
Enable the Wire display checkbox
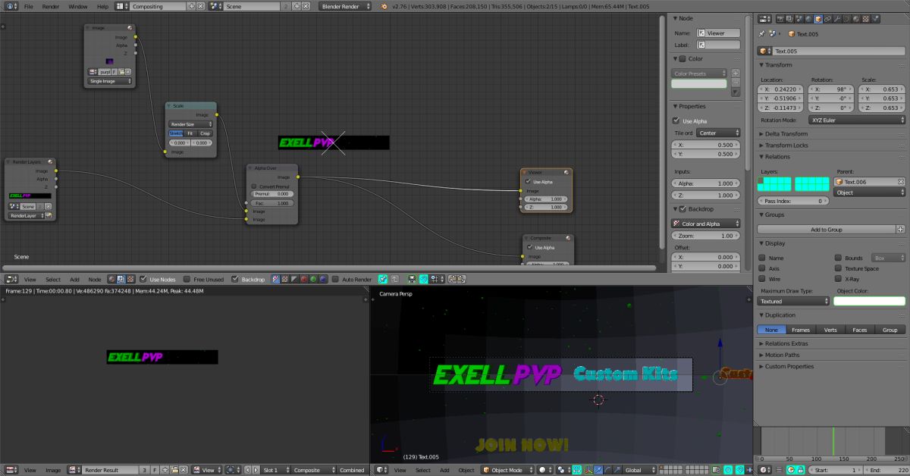click(762, 279)
